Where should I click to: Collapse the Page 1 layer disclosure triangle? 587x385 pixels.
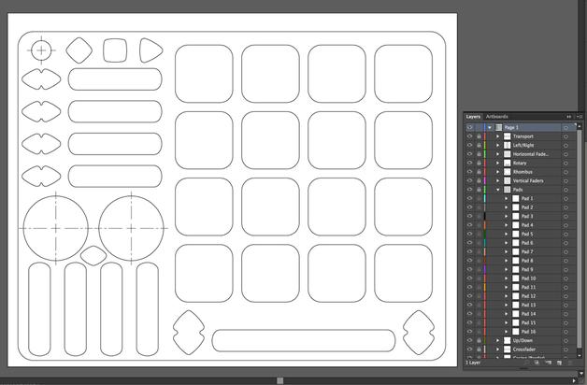490,128
